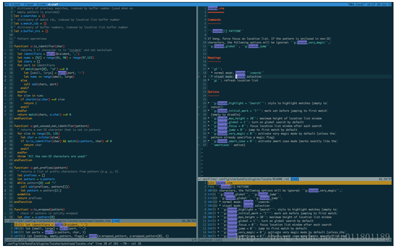Toggle fold marker next to README line 18
Image resolution: width=396 pixels, height=247 pixels.
click(199, 73)
